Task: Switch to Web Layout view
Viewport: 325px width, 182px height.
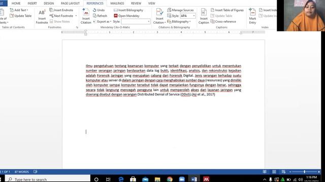Action: (283, 172)
